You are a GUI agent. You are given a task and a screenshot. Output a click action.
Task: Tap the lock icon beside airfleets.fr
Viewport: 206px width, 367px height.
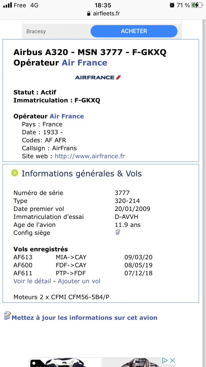(x=88, y=14)
